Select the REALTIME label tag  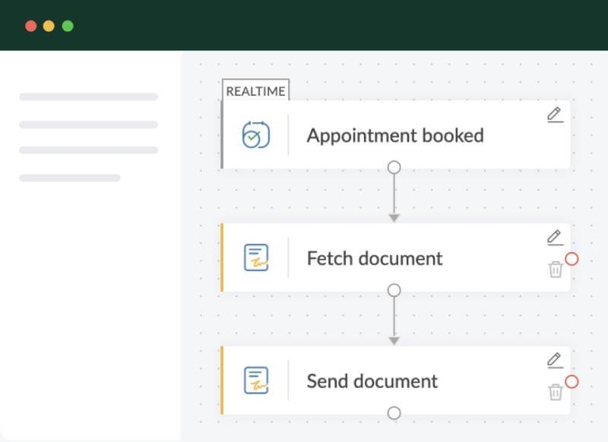(256, 91)
